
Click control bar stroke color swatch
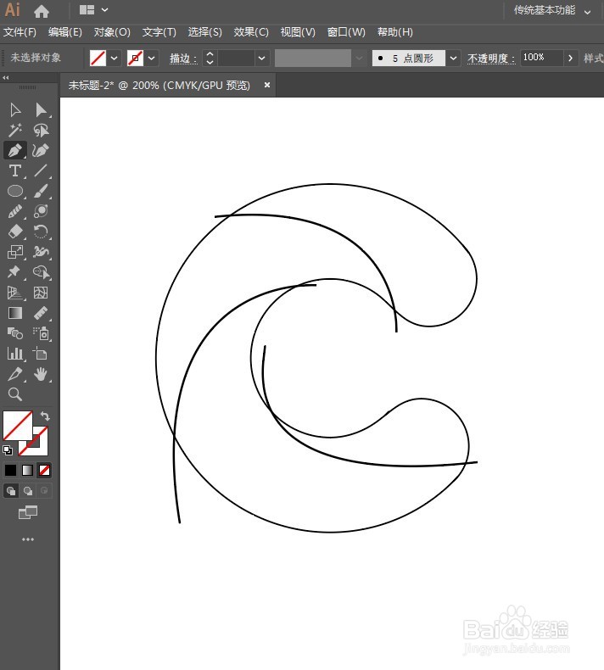coord(135,59)
